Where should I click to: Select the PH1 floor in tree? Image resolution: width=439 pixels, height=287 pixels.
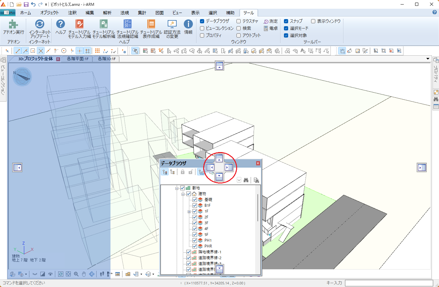tap(208, 240)
